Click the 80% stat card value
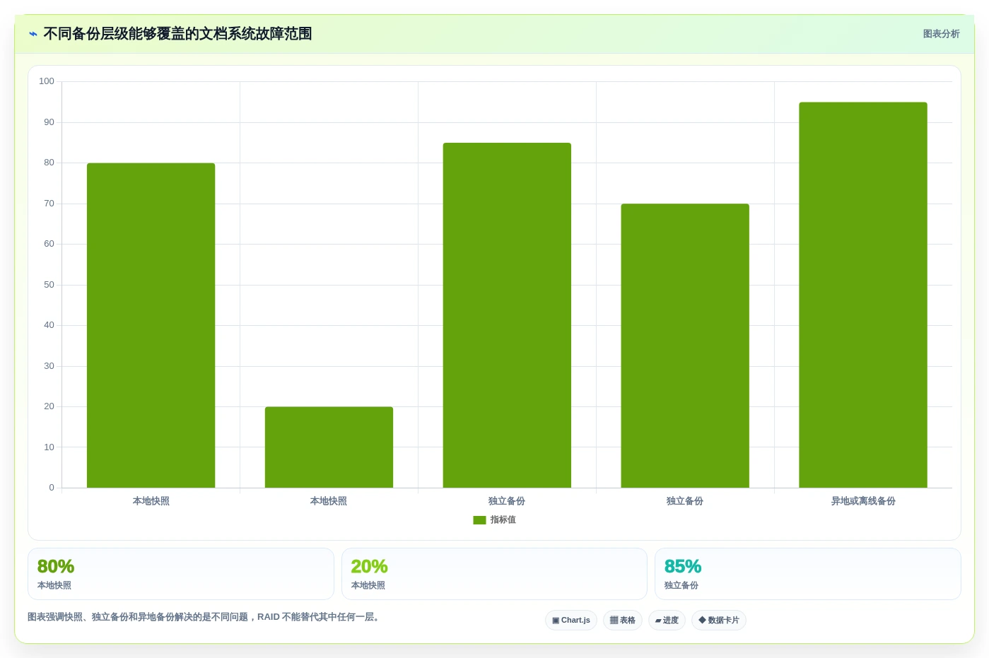 click(56, 567)
